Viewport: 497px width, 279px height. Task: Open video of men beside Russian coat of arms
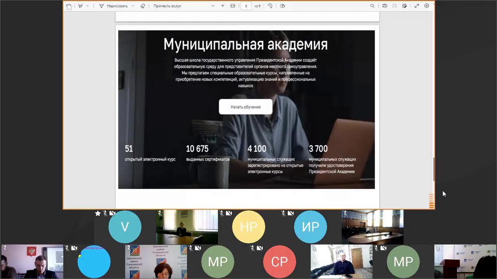click(x=32, y=262)
